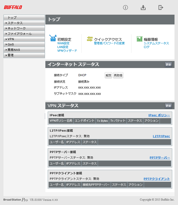Expand the 簡易NAS menu
The width and height of the screenshot is (178, 205).
(24, 50)
